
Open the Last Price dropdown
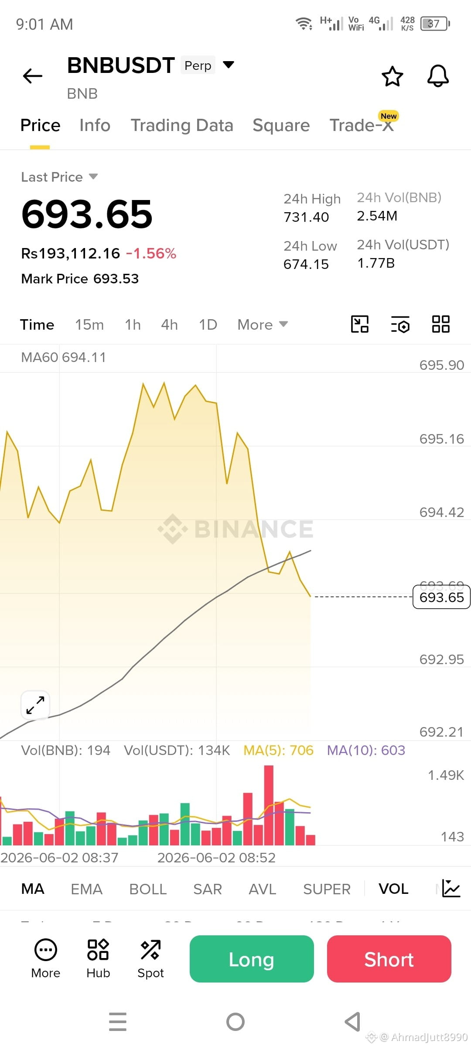pyautogui.click(x=59, y=177)
